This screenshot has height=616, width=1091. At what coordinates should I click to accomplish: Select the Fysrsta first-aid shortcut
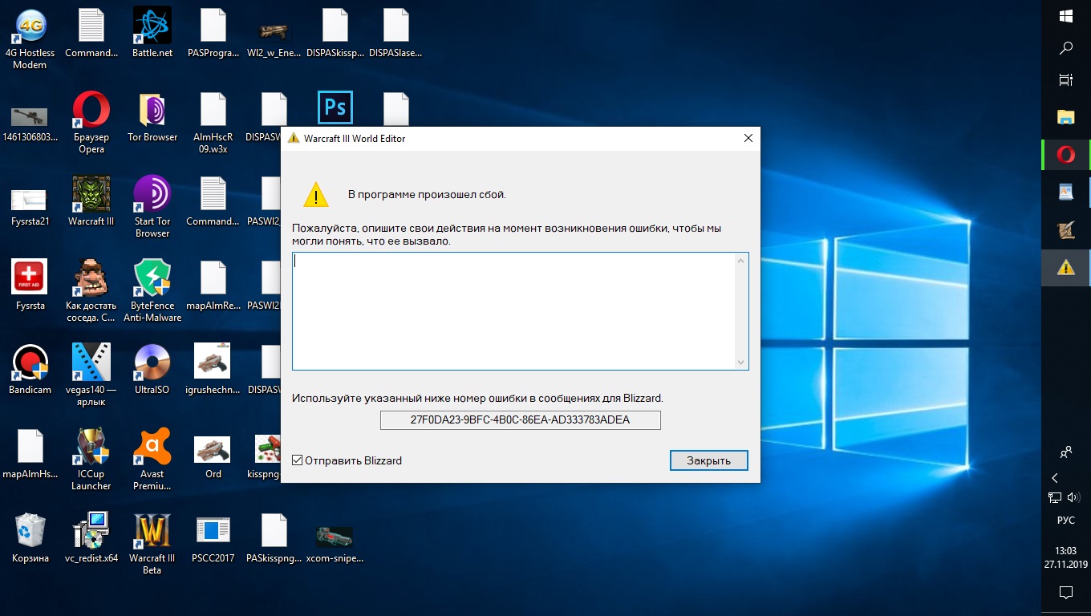pyautogui.click(x=30, y=286)
